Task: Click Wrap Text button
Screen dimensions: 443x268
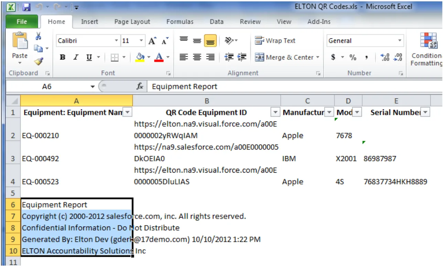Action: 275,41
